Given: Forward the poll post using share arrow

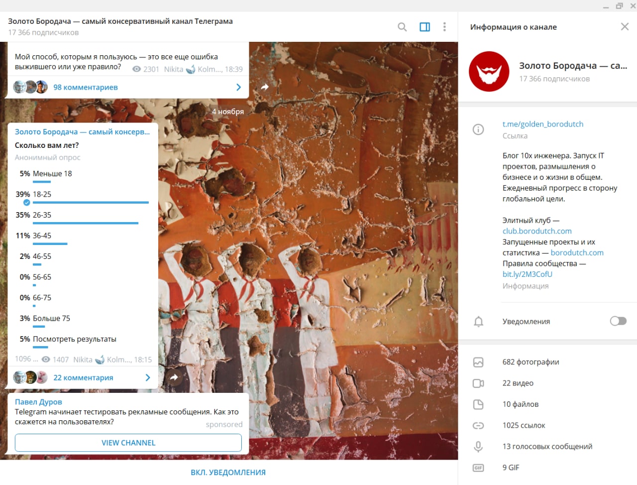Looking at the screenshot, I should pos(174,377).
